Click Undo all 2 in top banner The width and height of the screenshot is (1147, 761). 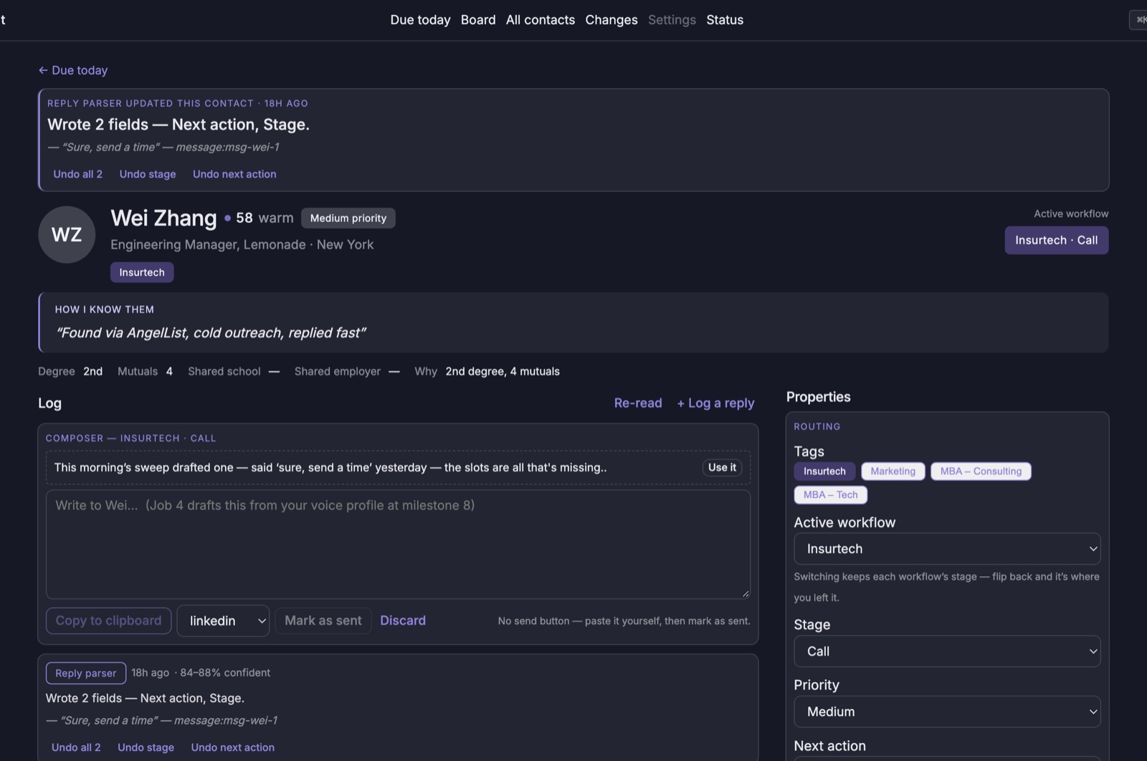pyautogui.click(x=77, y=174)
